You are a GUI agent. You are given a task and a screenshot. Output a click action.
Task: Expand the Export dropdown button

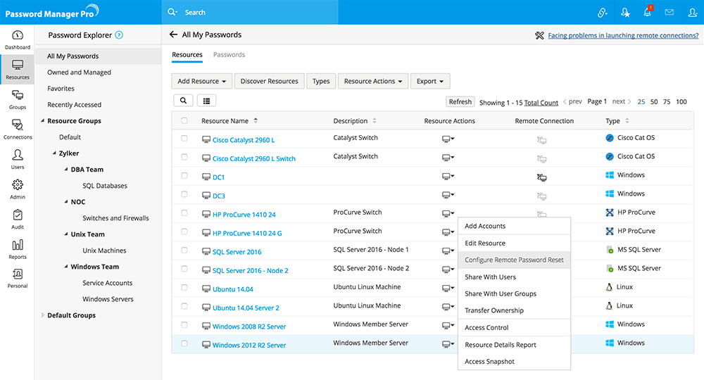click(x=429, y=81)
